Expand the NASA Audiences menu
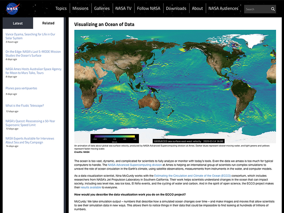The height and width of the screenshot is (213, 284). click(224, 9)
